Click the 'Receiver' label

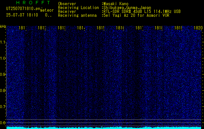[x=67, y=12]
